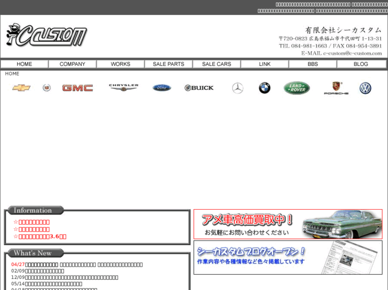Select SALE CARS in navigation
388x290 pixels.
[x=217, y=64]
